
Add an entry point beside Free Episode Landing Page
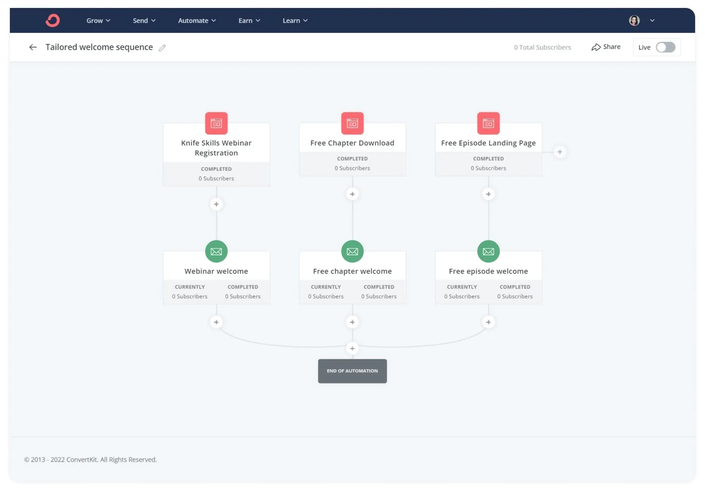coord(559,152)
